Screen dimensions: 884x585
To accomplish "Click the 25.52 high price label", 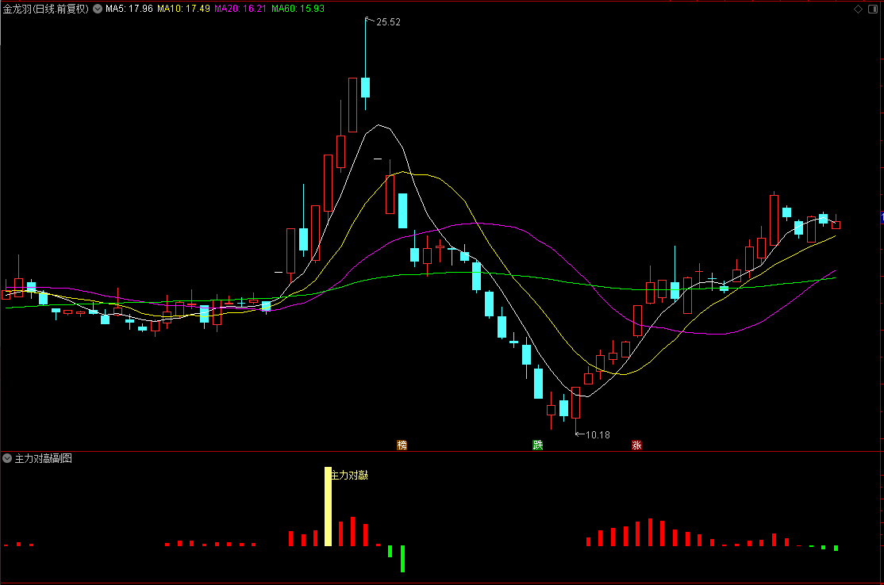I will coord(388,22).
